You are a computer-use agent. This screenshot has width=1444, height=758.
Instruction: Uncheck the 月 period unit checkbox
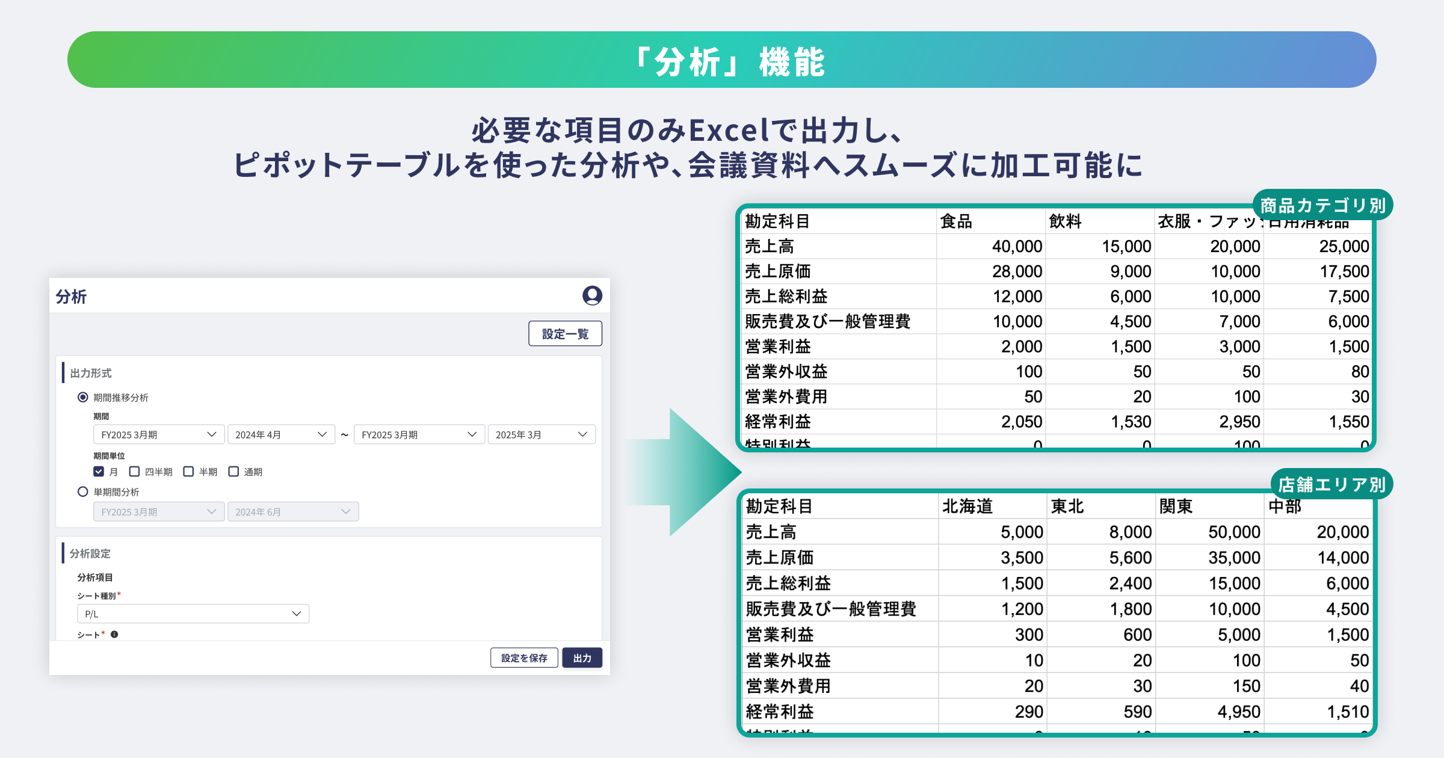click(99, 471)
